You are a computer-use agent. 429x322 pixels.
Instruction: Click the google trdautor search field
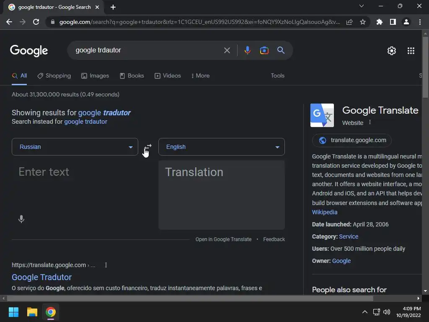pos(148,50)
